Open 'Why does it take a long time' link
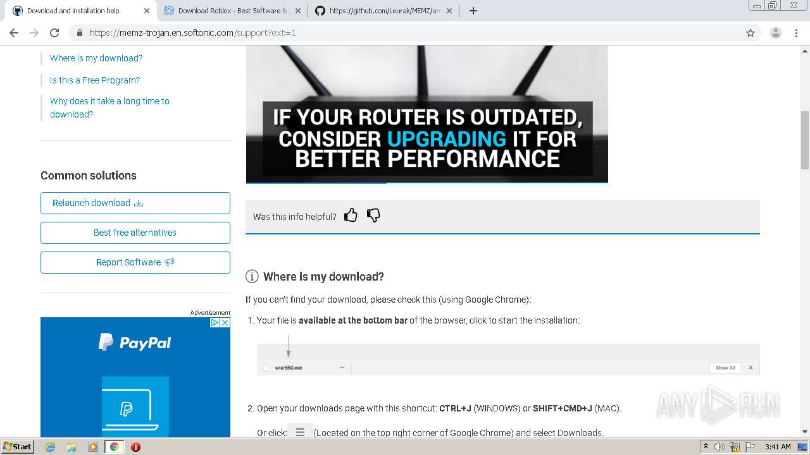810x455 pixels. pos(109,107)
